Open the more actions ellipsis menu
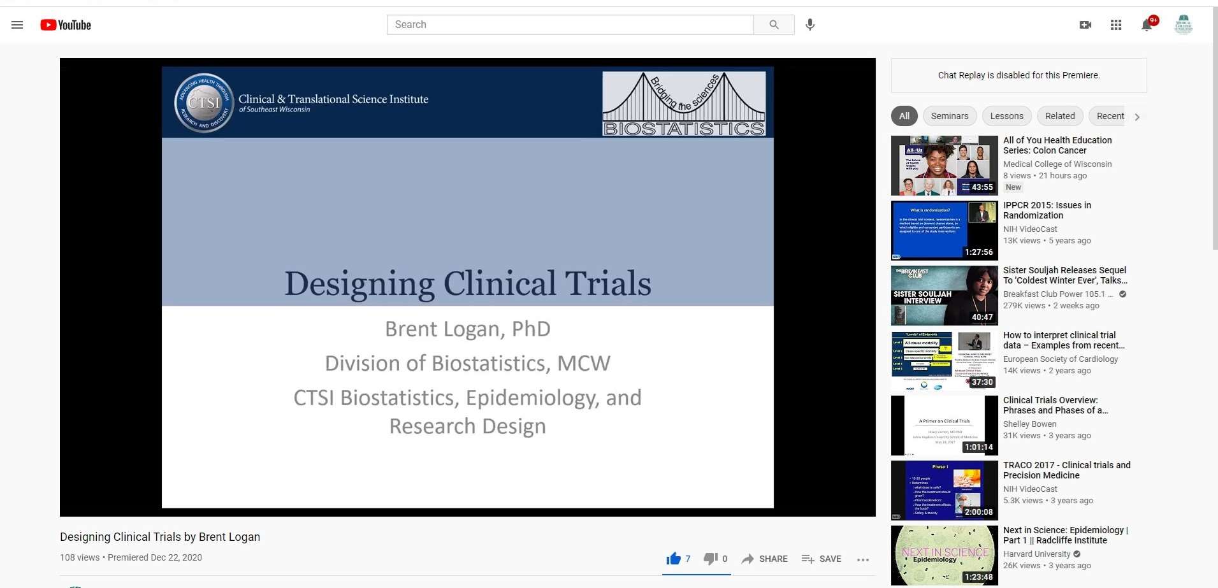Image resolution: width=1218 pixels, height=588 pixels. [863, 559]
